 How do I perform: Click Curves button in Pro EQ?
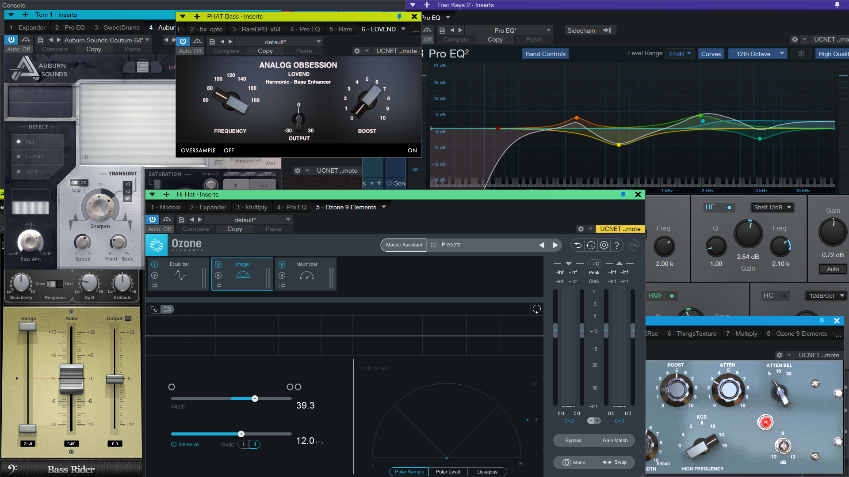711,54
